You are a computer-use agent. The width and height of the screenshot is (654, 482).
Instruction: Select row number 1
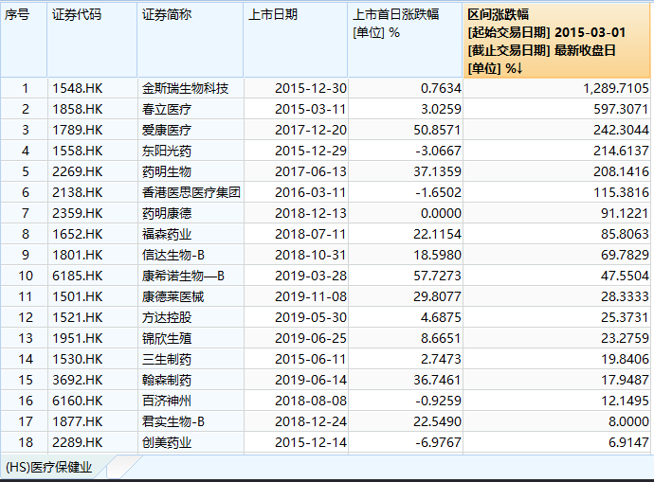(x=26, y=88)
